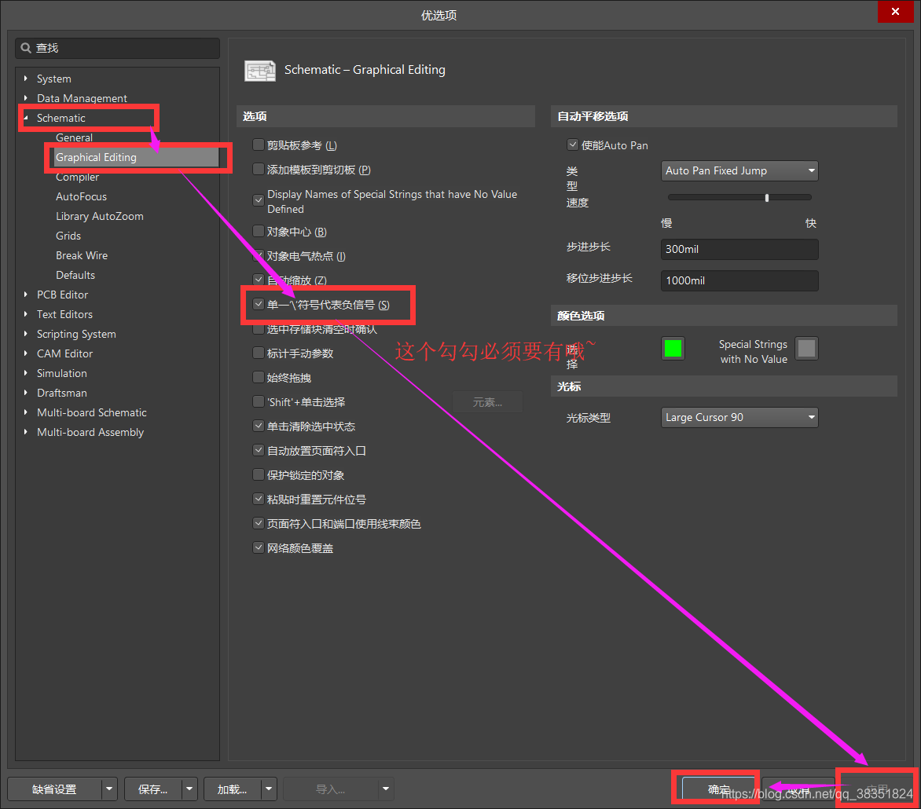921x809 pixels.
Task: Expand the System tree node
Action: pos(26,79)
